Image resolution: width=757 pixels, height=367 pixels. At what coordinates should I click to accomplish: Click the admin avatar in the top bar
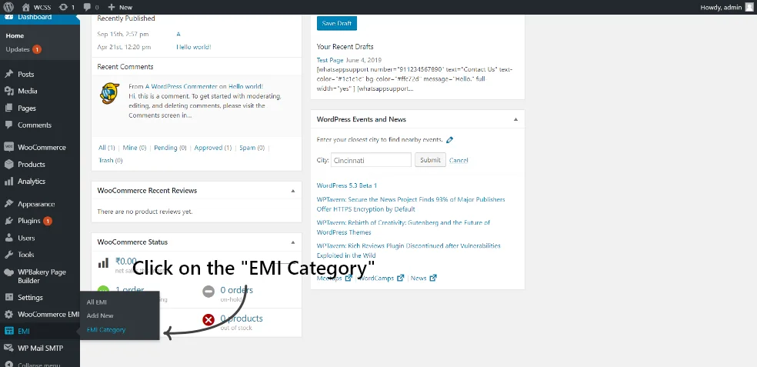[x=749, y=7]
